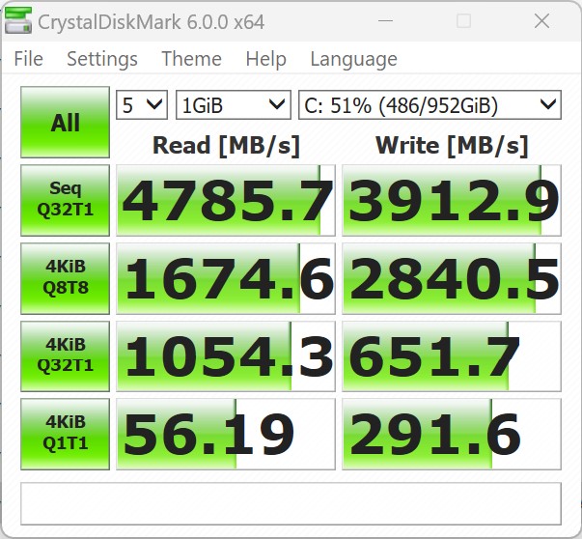582x539 pixels.
Task: Open the Theme menu
Action: pyautogui.click(x=191, y=59)
